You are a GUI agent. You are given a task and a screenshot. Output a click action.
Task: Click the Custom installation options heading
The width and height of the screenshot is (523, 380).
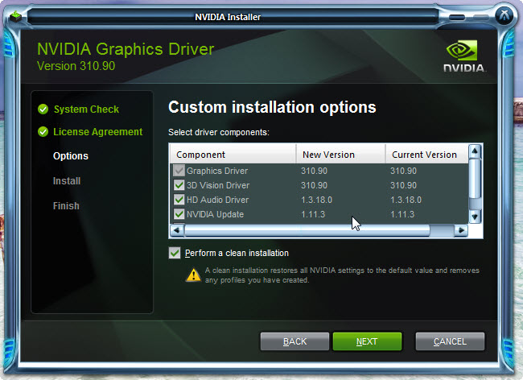click(272, 107)
